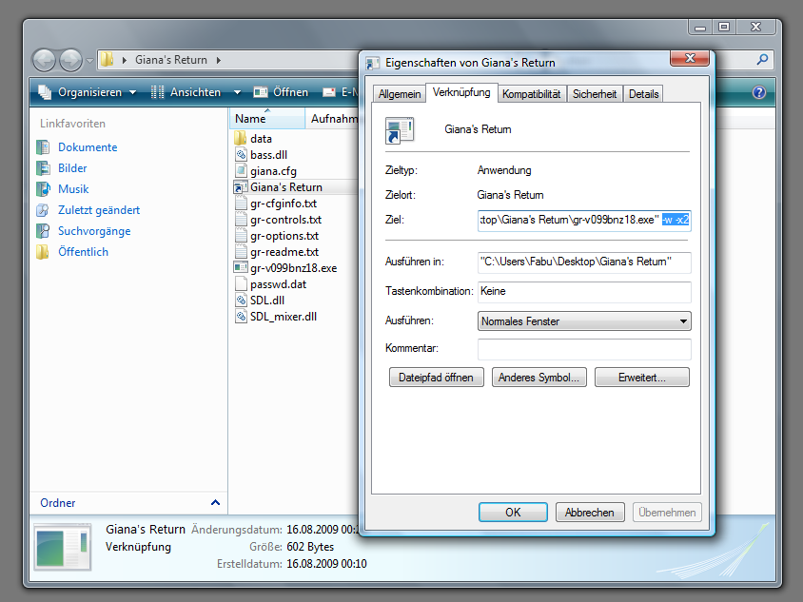Close the Eigenschaften dialog with red X

[x=690, y=58]
